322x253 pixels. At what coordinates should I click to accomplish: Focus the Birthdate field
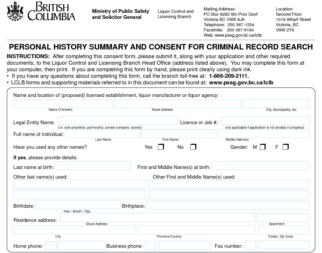pos(78,205)
